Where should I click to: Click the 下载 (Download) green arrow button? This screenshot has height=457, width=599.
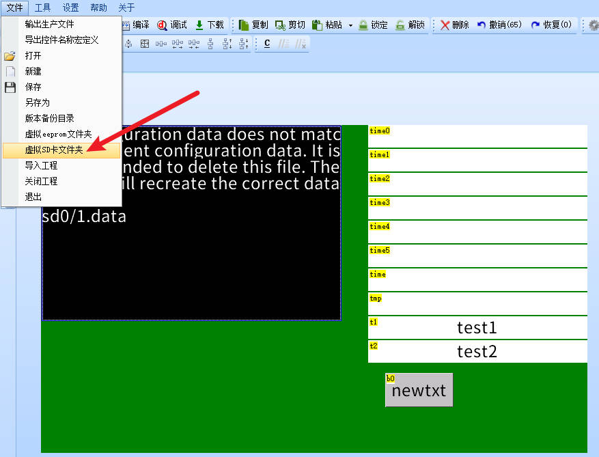[210, 25]
